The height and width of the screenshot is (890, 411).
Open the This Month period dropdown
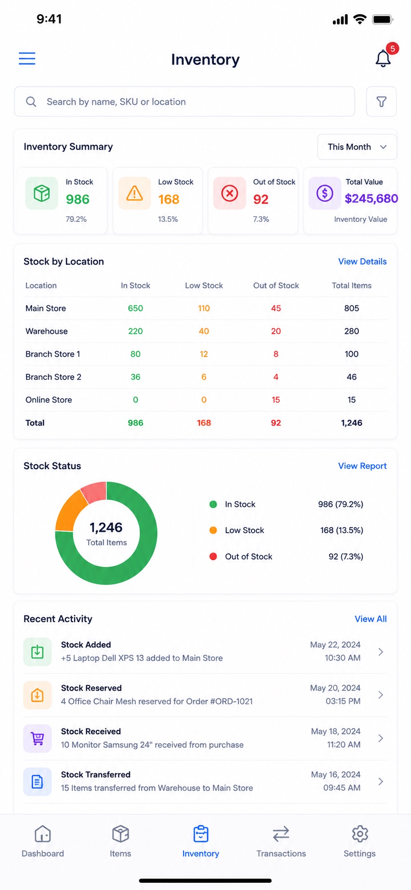[357, 147]
